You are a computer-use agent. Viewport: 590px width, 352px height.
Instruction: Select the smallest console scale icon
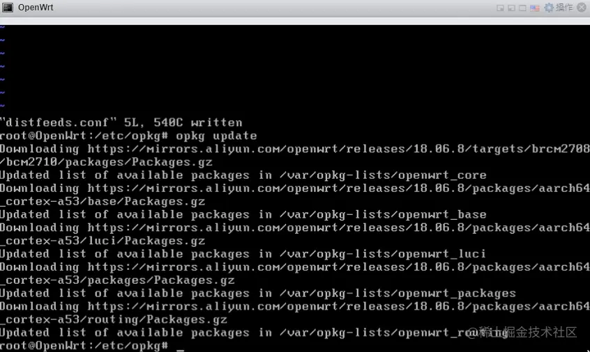(x=500, y=8)
